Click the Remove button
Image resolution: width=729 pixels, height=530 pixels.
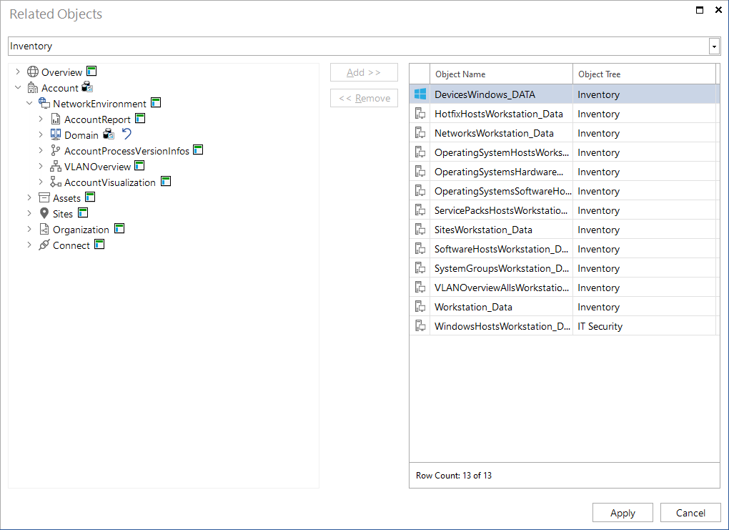coord(364,98)
